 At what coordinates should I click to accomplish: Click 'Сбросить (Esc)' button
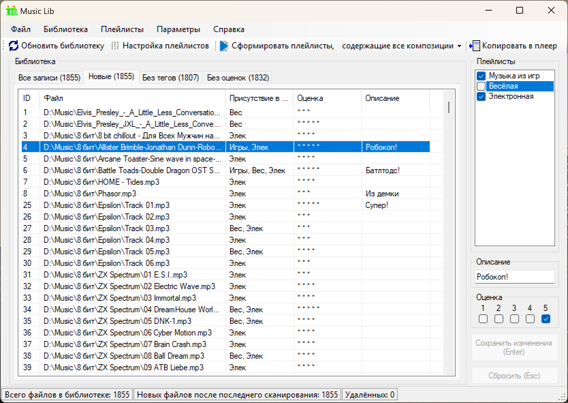(x=514, y=376)
